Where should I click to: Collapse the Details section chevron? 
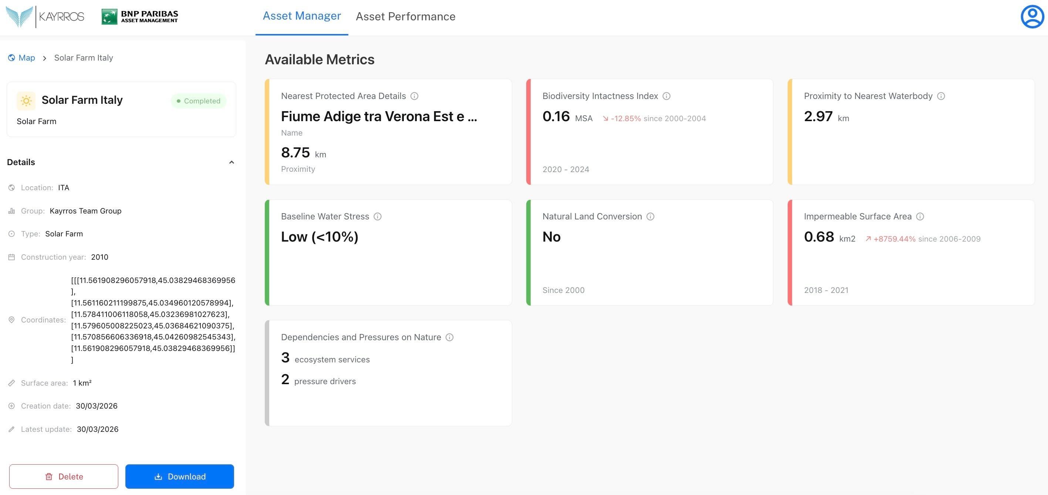pyautogui.click(x=231, y=162)
